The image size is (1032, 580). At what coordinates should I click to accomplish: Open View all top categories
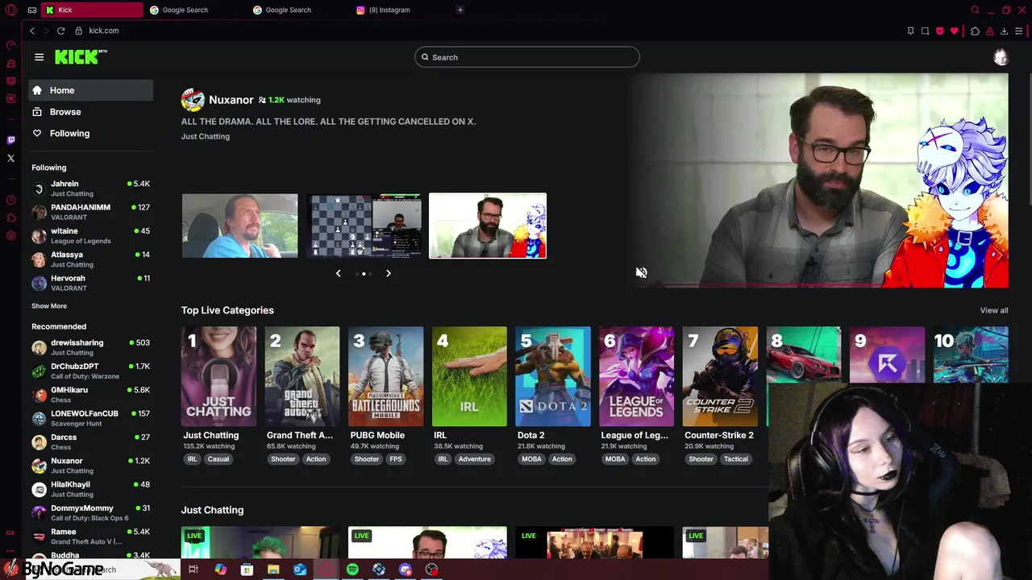click(993, 310)
